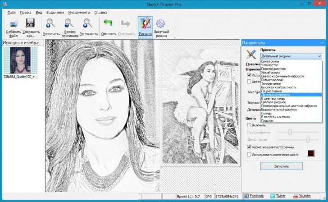Click the (738x984x24) status text
Image resolution: width=328 pixels, height=202 pixels.
[x=227, y=197]
